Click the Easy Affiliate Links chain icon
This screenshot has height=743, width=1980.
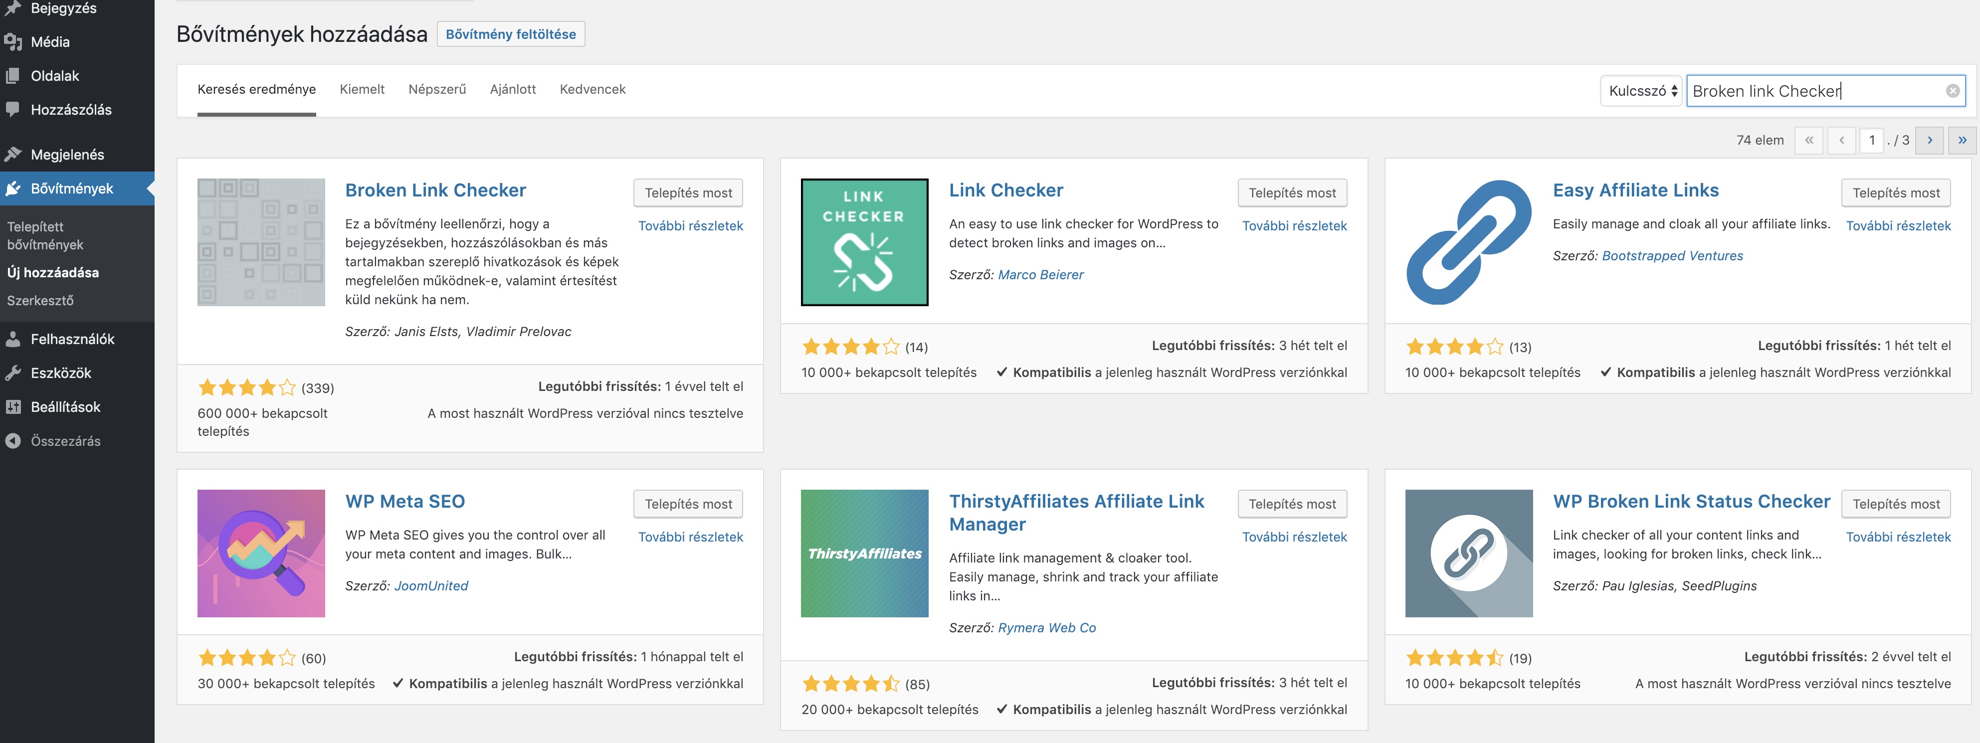coord(1468,242)
